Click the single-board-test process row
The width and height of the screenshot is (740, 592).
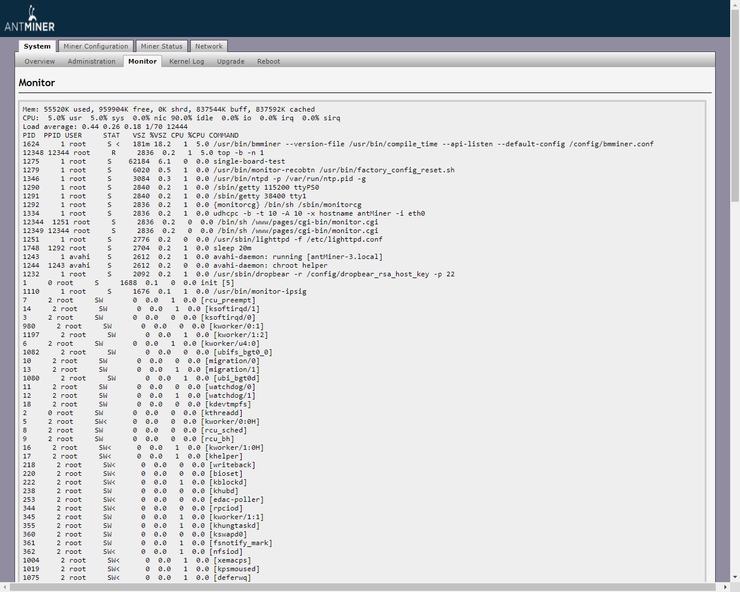(154, 161)
